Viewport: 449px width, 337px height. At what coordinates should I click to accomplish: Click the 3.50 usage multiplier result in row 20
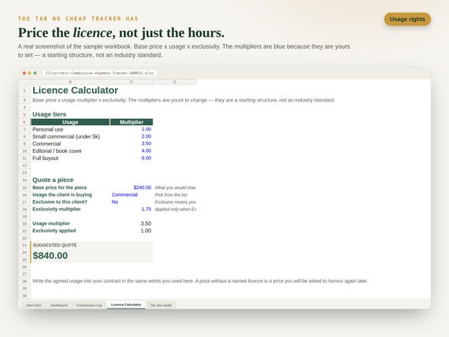coord(146,224)
